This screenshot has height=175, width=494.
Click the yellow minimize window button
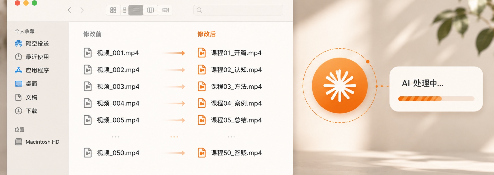(x=26, y=3)
